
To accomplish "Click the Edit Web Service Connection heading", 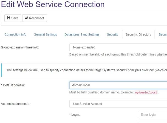I will 53,5.
